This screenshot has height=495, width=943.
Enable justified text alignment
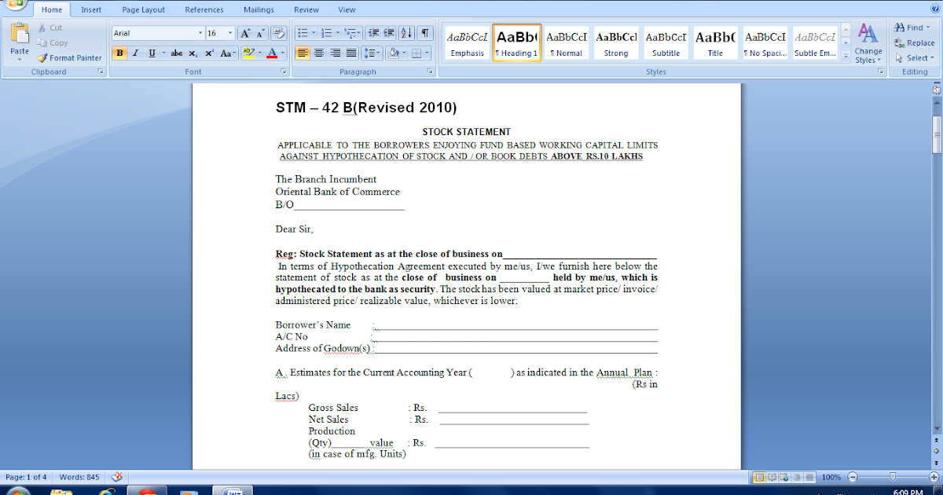(350, 53)
